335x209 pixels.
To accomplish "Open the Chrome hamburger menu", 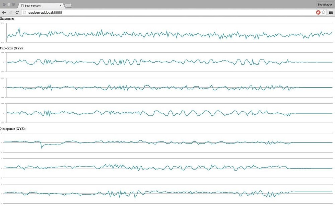I will pos(331,12).
